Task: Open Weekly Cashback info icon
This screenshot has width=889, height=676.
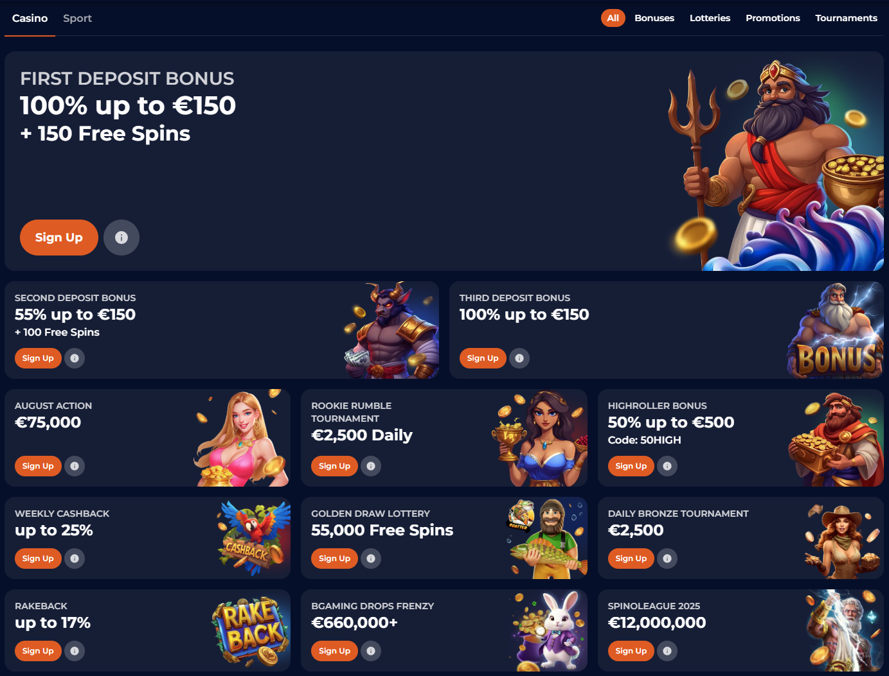Action: tap(75, 559)
